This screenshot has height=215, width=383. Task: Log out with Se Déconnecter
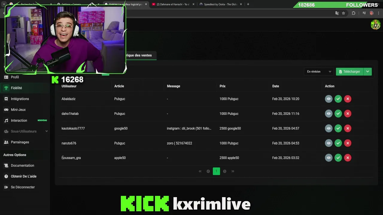(x=25, y=187)
